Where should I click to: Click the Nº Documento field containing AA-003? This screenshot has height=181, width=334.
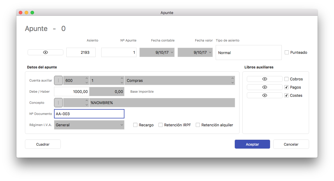point(89,114)
